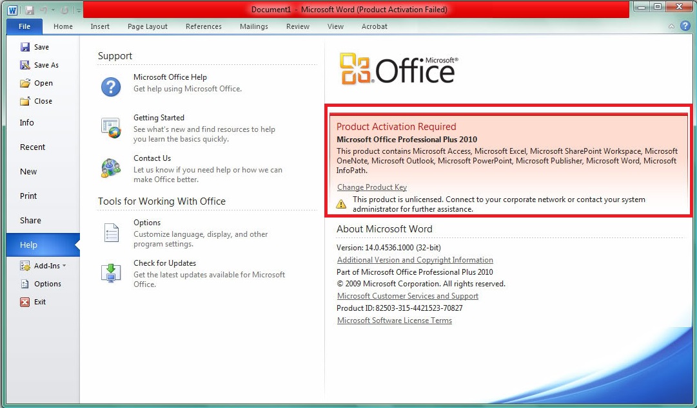This screenshot has height=408, width=697.
Task: Click the Tools for Working With Office heading
Action: [162, 201]
